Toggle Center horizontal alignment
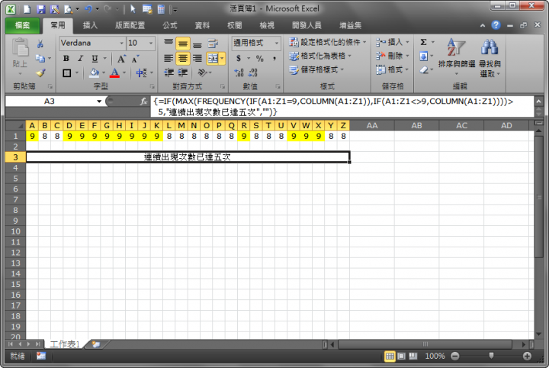 click(x=183, y=59)
